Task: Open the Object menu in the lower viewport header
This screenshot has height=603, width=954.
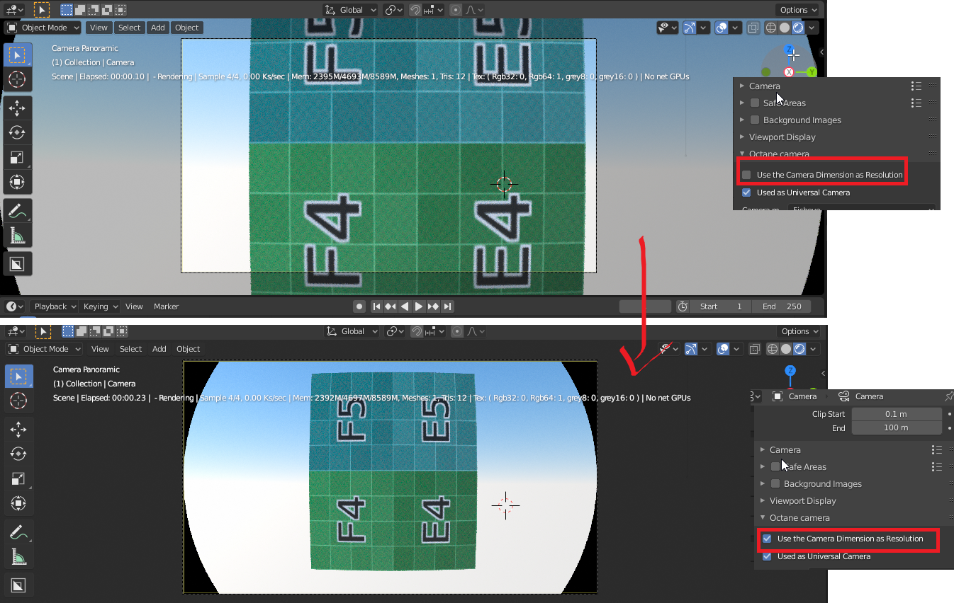Action: tap(189, 349)
